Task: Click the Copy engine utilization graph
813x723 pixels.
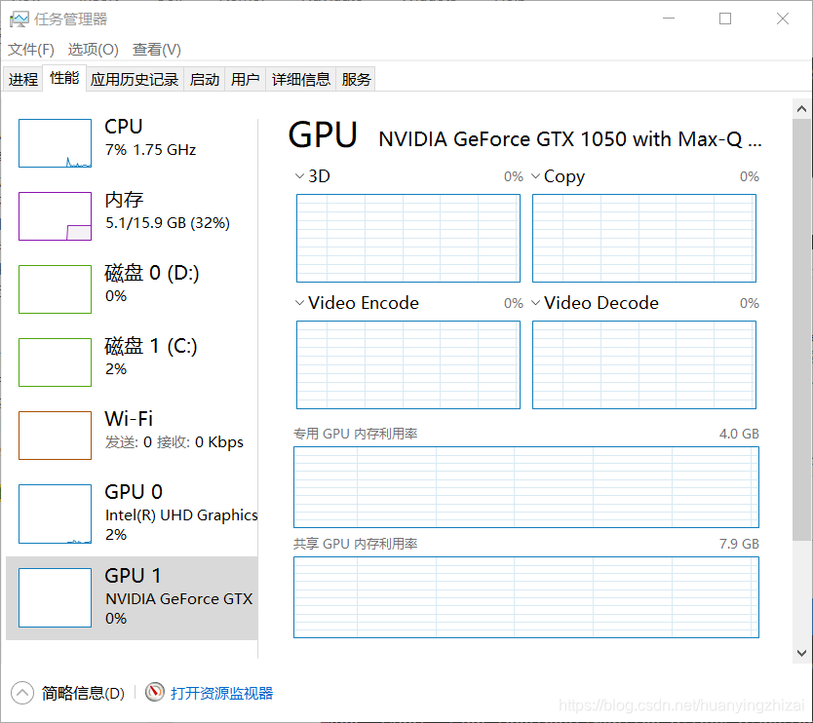Action: coord(644,239)
